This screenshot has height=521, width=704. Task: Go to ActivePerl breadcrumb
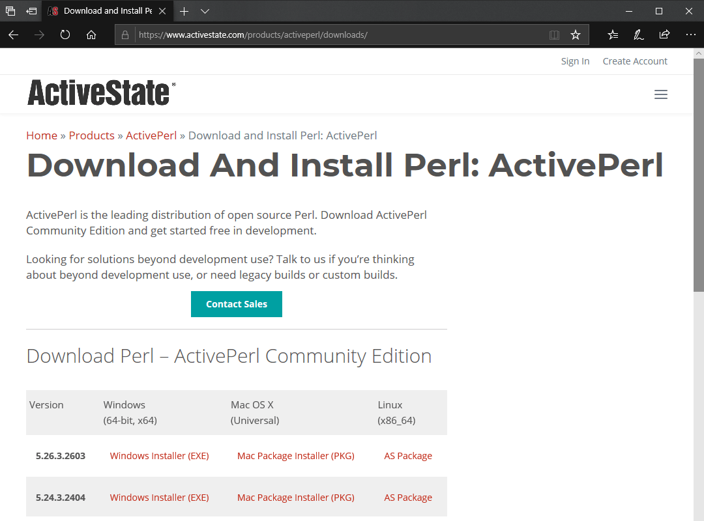[151, 135]
